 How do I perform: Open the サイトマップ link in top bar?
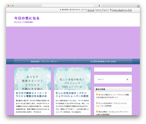point(86,9)
